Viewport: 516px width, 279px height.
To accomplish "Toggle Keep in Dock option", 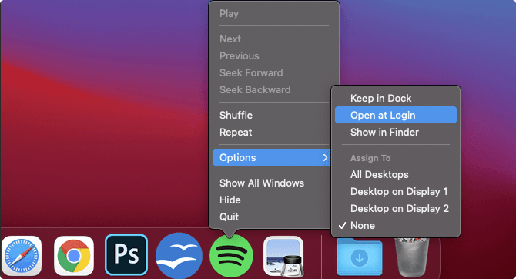I will (396, 98).
